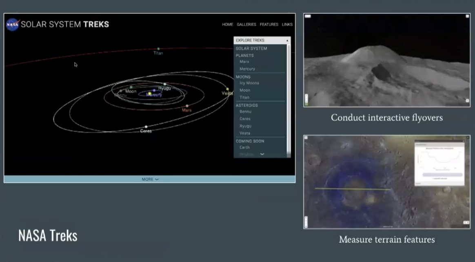Select the Titan marker on the red orbit
Viewport: 475px width, 262px height.
pyautogui.click(x=158, y=49)
